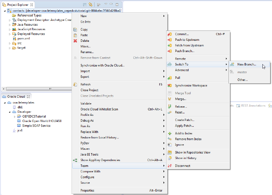Click the Commit icon in Team submenu
Screen dimensions: 272x195
(170, 34)
